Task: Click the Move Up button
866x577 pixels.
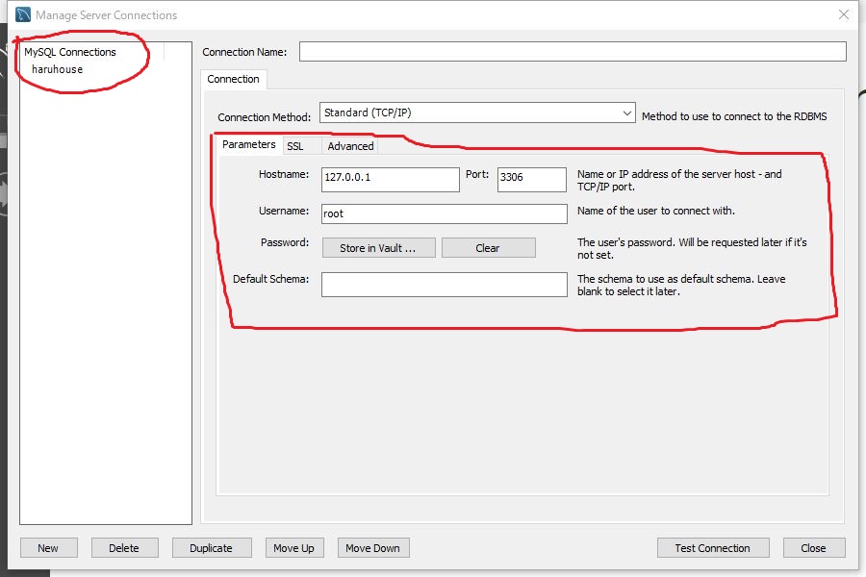Action: point(293,548)
